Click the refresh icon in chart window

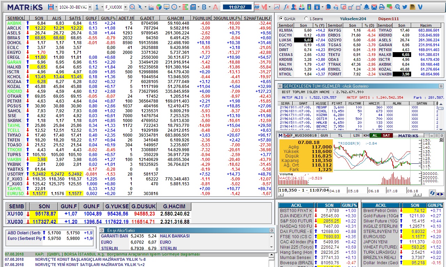coord(432,193)
